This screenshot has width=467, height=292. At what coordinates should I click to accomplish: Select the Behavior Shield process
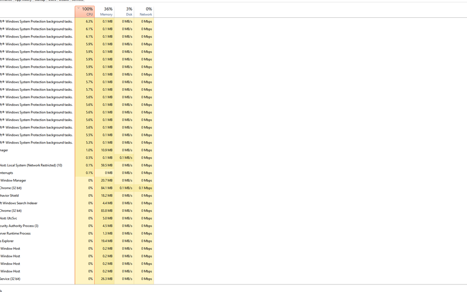coord(15,195)
